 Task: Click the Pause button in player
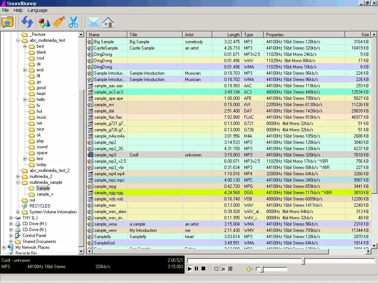(196, 268)
